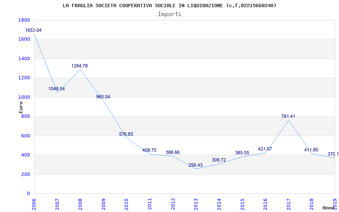Screen dimensions: 339x212
Task: Click the 2015 x-axis year label
Action: 242,204
